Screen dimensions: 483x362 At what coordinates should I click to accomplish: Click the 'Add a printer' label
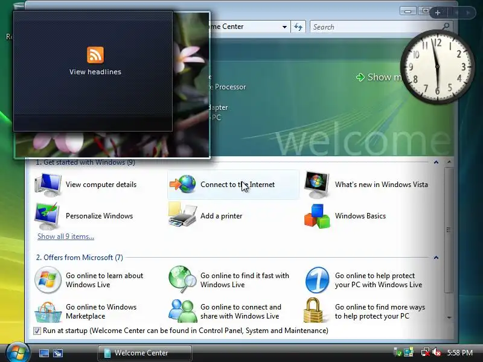221,216
